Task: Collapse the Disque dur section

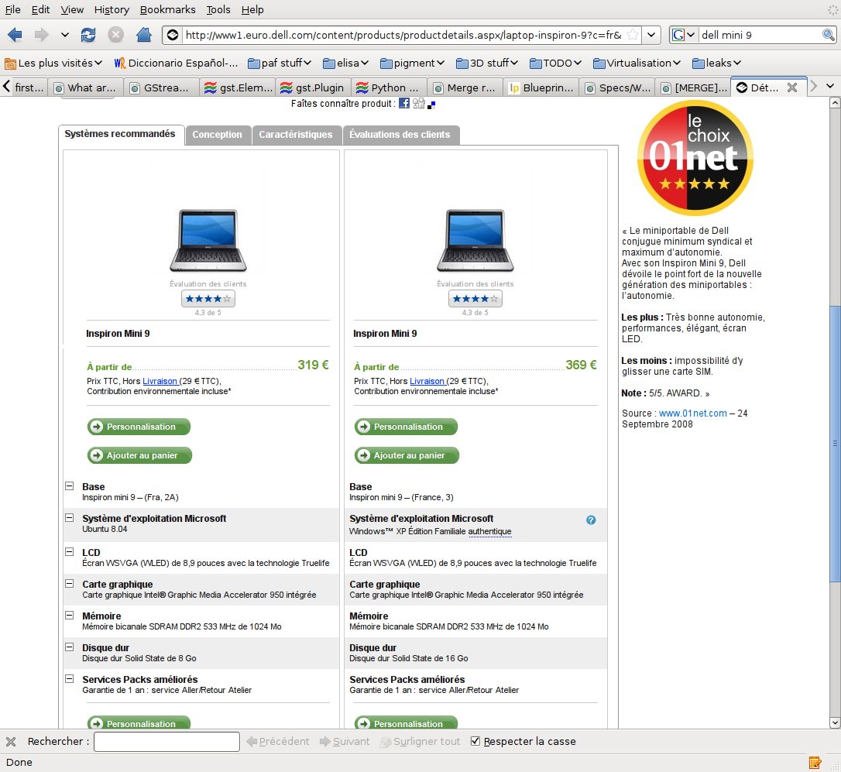Action: tap(69, 647)
